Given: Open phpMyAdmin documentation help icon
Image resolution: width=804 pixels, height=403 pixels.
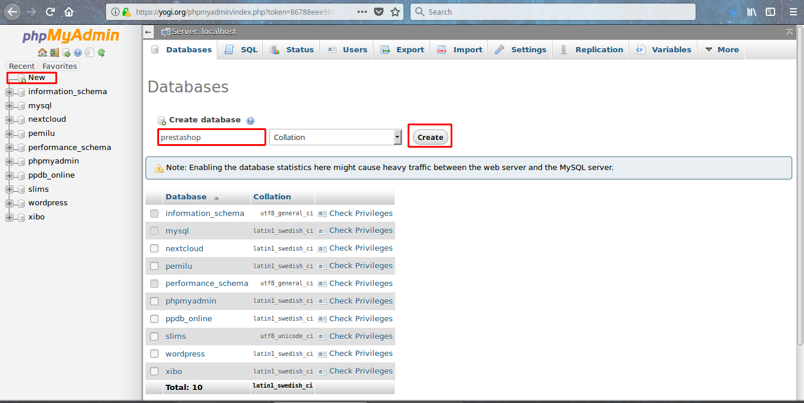Looking at the screenshot, I should 78,52.
